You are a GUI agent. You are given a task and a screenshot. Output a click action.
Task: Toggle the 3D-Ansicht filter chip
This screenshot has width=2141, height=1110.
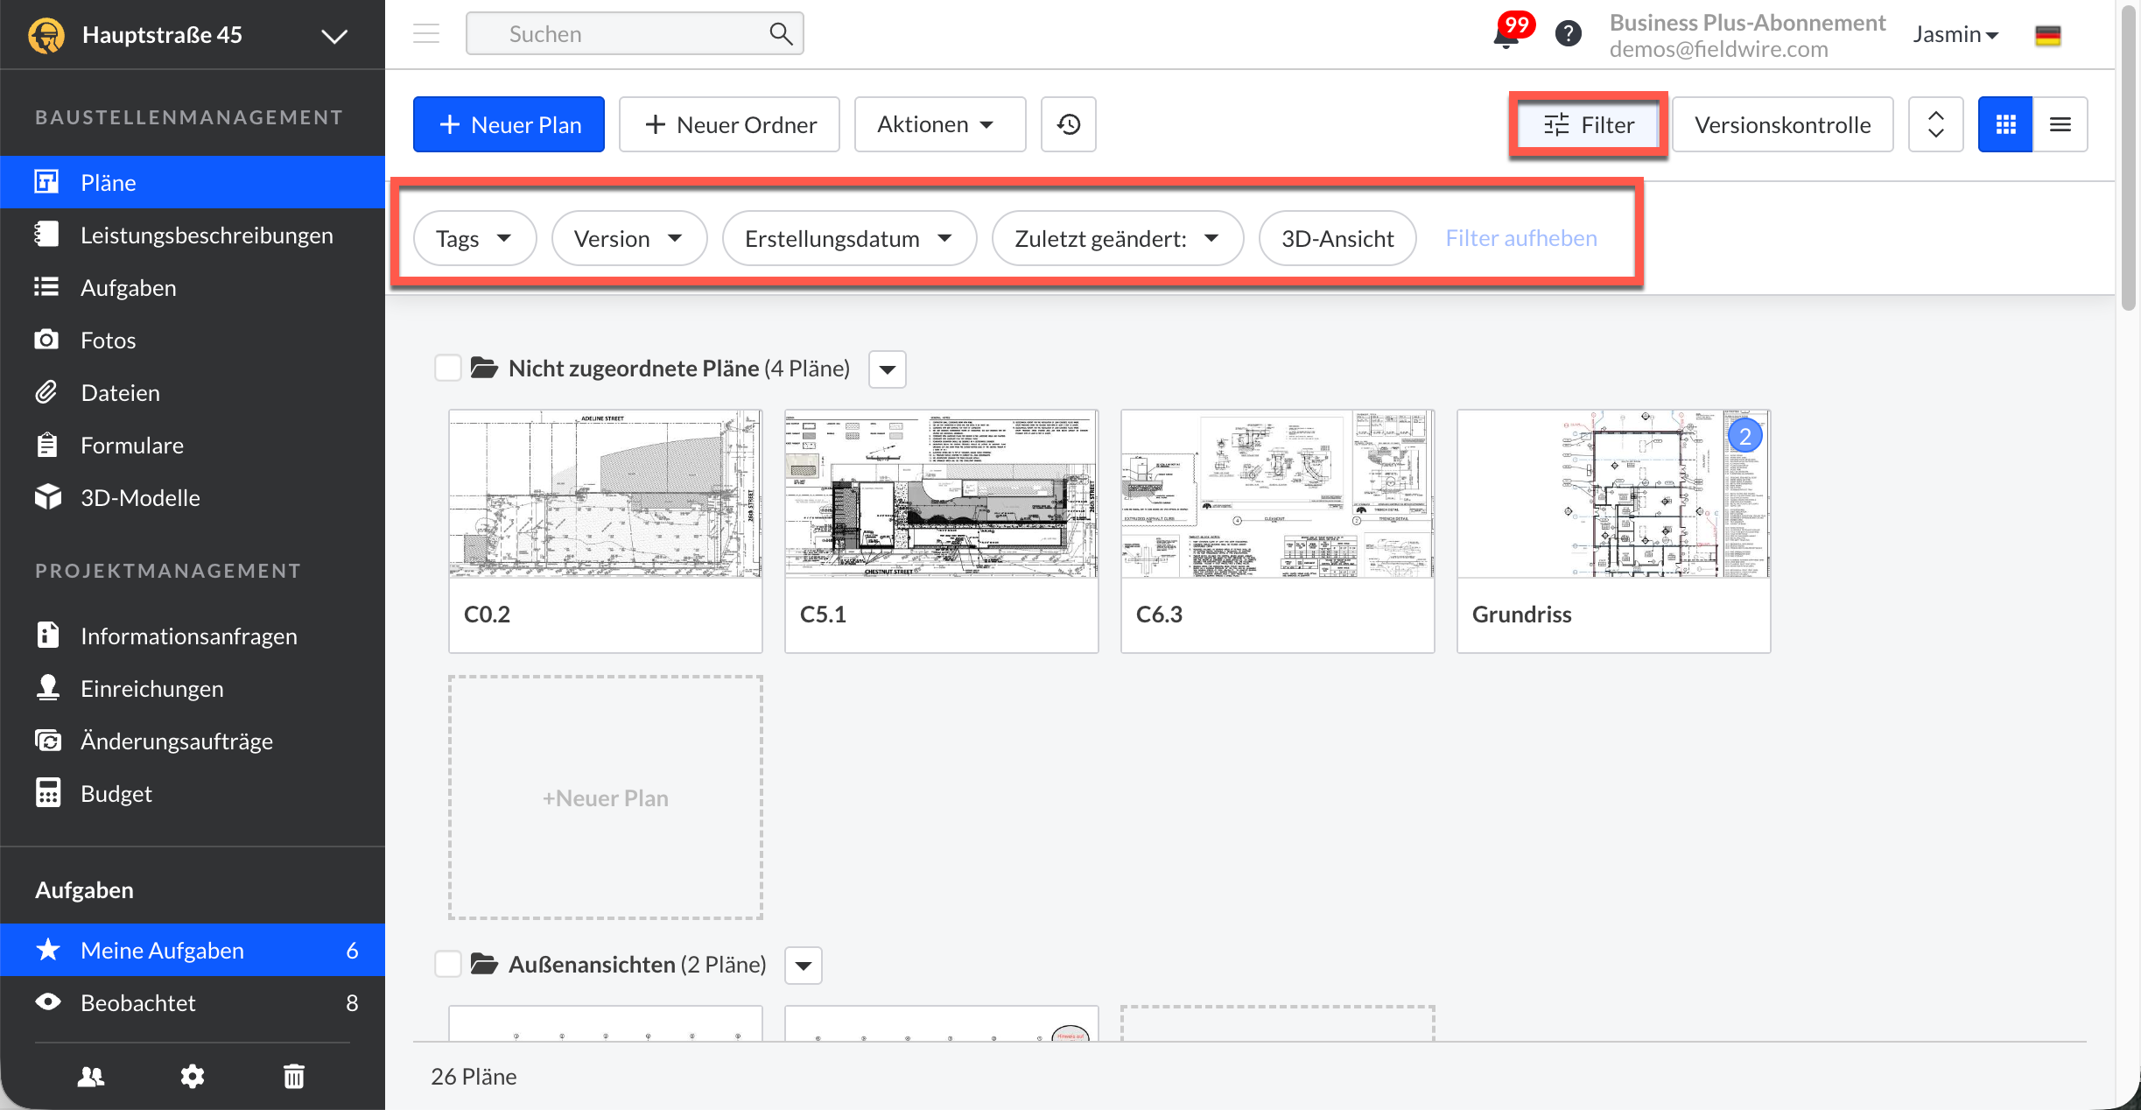pos(1337,238)
